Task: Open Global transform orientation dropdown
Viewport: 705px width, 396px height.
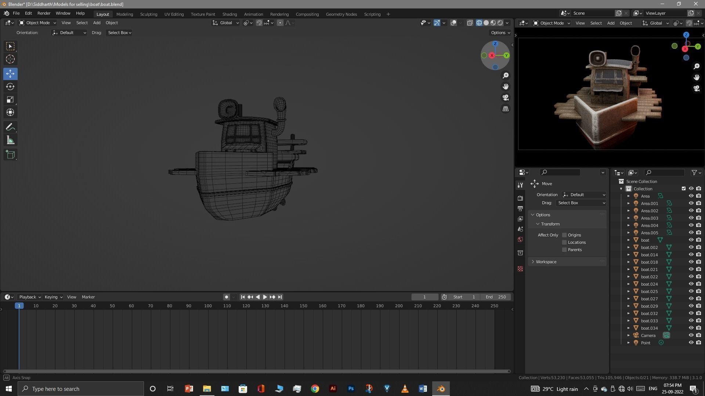Action: tap(225, 23)
